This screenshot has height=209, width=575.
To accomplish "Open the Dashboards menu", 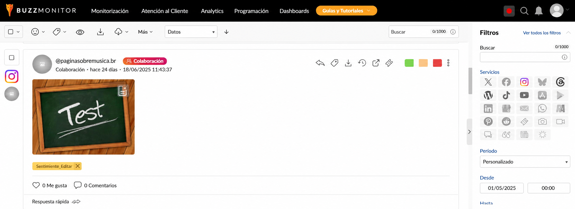I will point(294,11).
